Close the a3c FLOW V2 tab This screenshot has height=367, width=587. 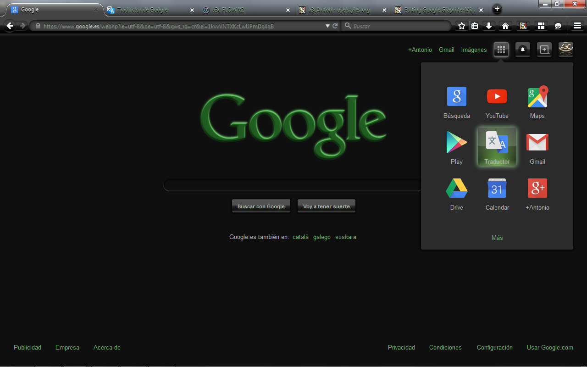(288, 10)
